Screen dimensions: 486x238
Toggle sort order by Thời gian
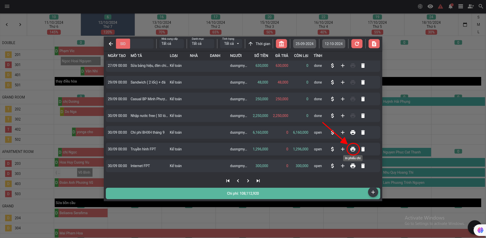[x=259, y=44]
